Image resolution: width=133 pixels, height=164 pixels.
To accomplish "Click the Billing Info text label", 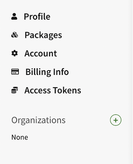I will pyautogui.click(x=47, y=72).
